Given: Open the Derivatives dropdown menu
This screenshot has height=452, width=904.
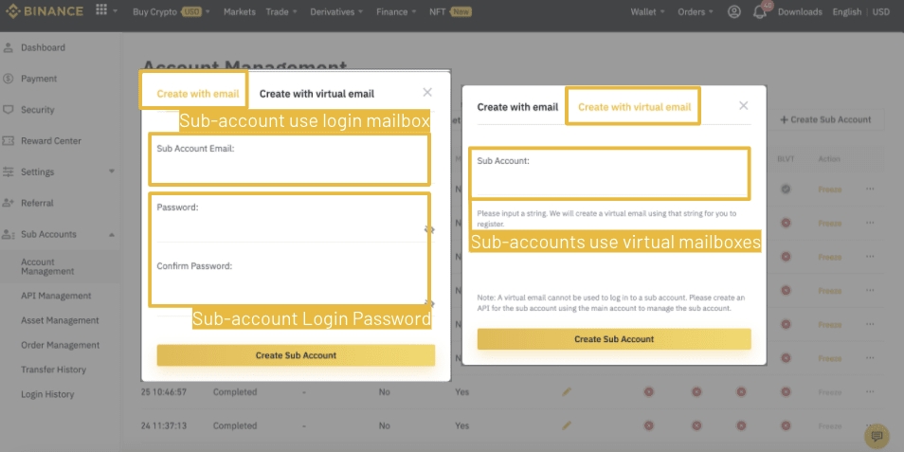Looking at the screenshot, I should [338, 11].
